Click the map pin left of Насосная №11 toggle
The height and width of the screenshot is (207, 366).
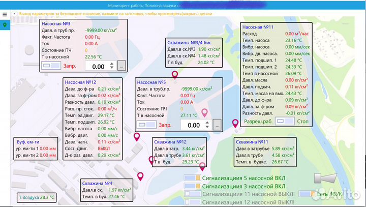(x=235, y=124)
